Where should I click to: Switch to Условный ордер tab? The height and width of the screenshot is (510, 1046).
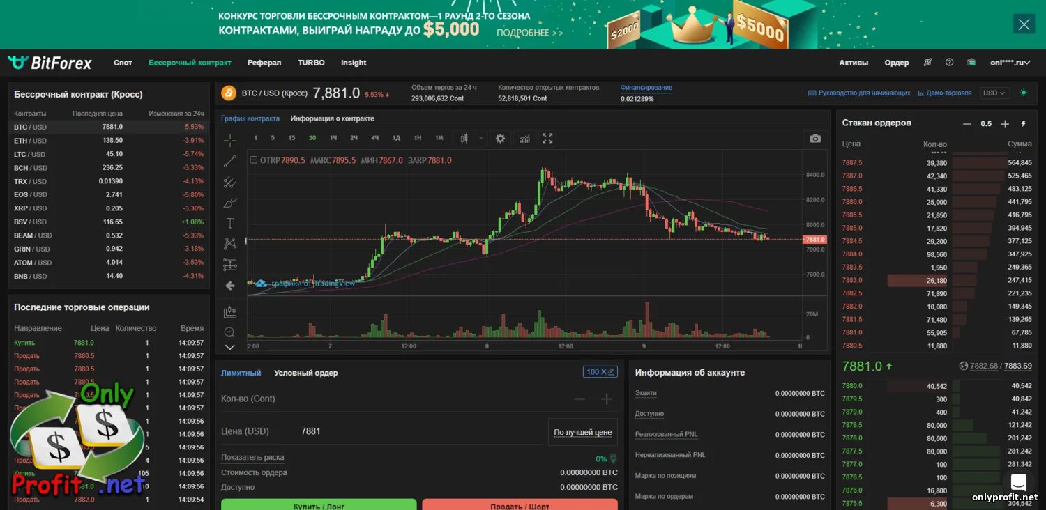[305, 373]
